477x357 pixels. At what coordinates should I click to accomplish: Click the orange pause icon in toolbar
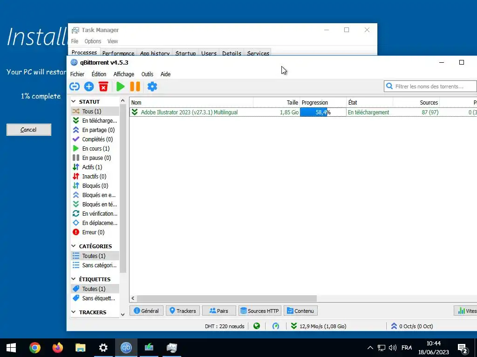(x=135, y=86)
